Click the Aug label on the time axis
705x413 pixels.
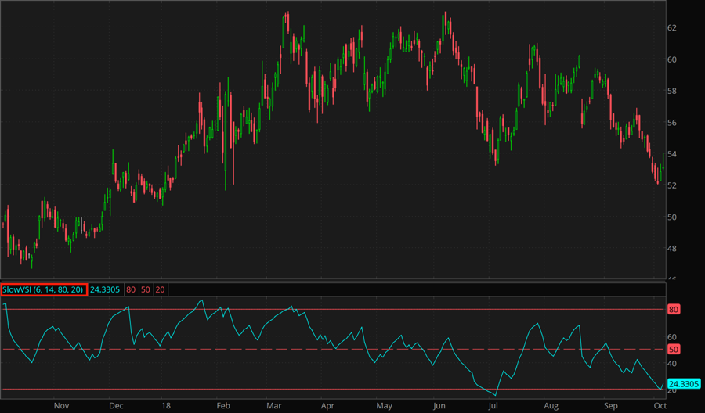551,406
